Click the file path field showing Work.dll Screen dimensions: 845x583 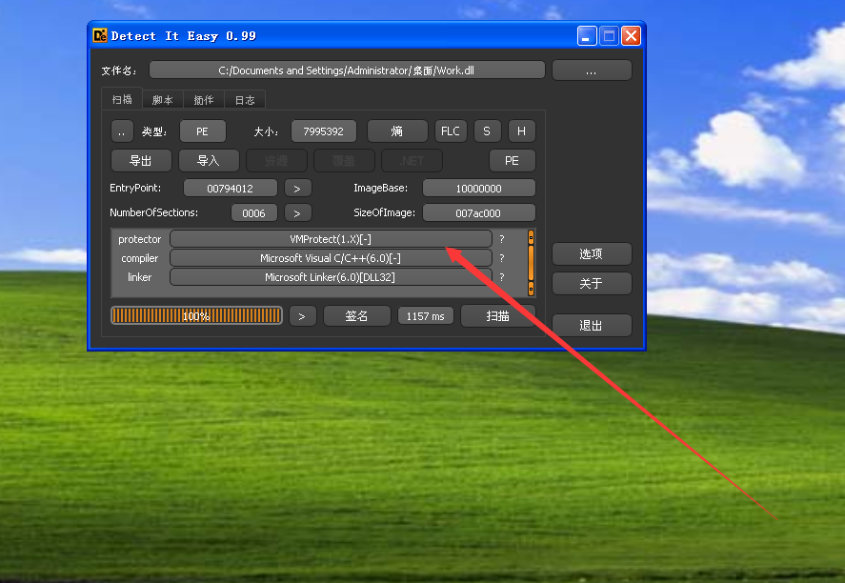[x=347, y=70]
